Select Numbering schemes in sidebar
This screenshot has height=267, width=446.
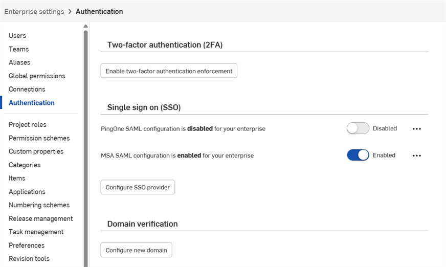pos(39,205)
